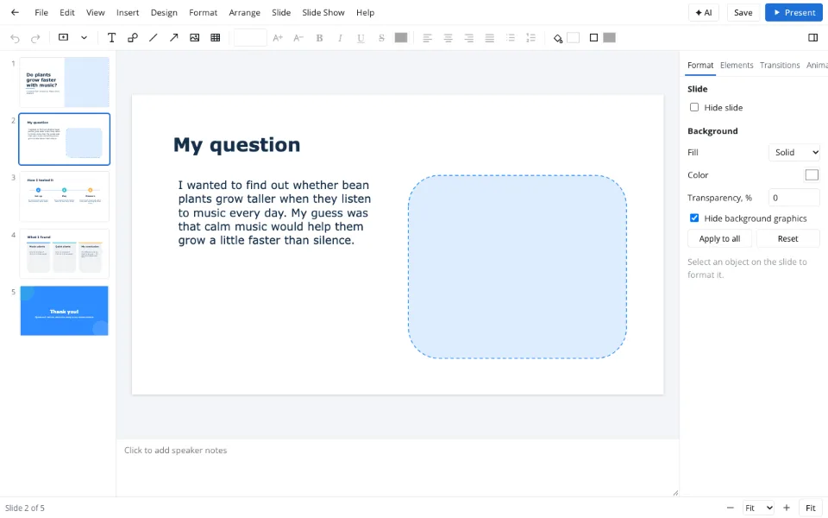Screen dimensions: 828x518
Task: Select the Format tab
Action: tap(700, 65)
